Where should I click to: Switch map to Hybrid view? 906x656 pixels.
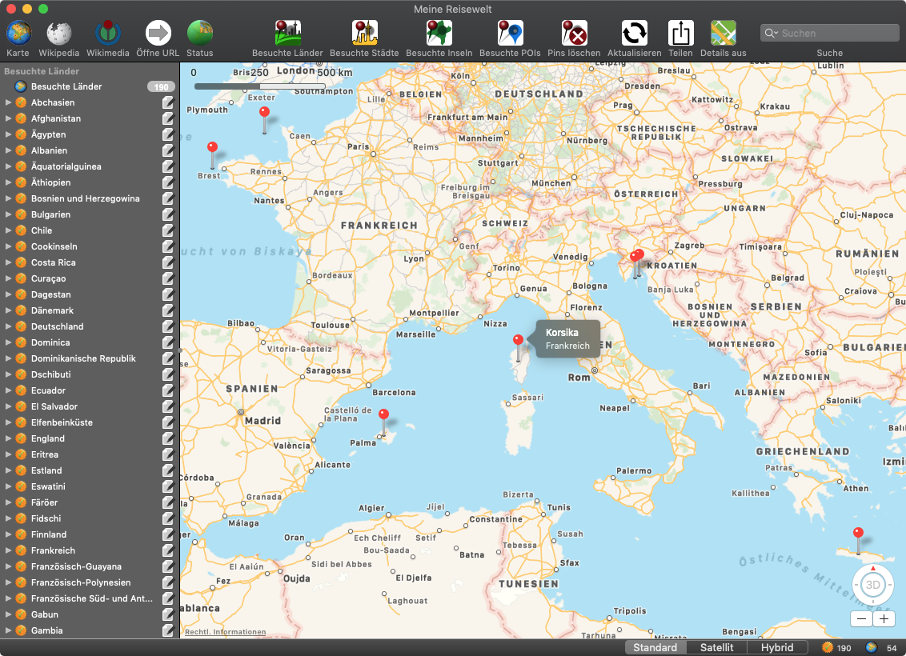coord(776,647)
